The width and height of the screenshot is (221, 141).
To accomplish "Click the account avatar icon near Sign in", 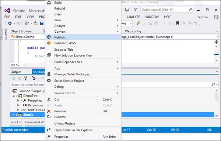I will coord(216,17).
